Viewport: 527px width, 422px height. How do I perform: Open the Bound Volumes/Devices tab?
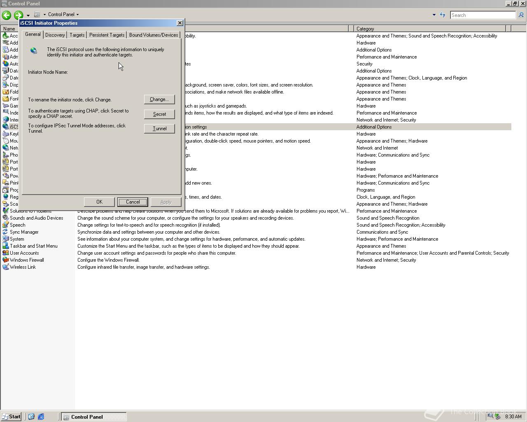pos(154,35)
